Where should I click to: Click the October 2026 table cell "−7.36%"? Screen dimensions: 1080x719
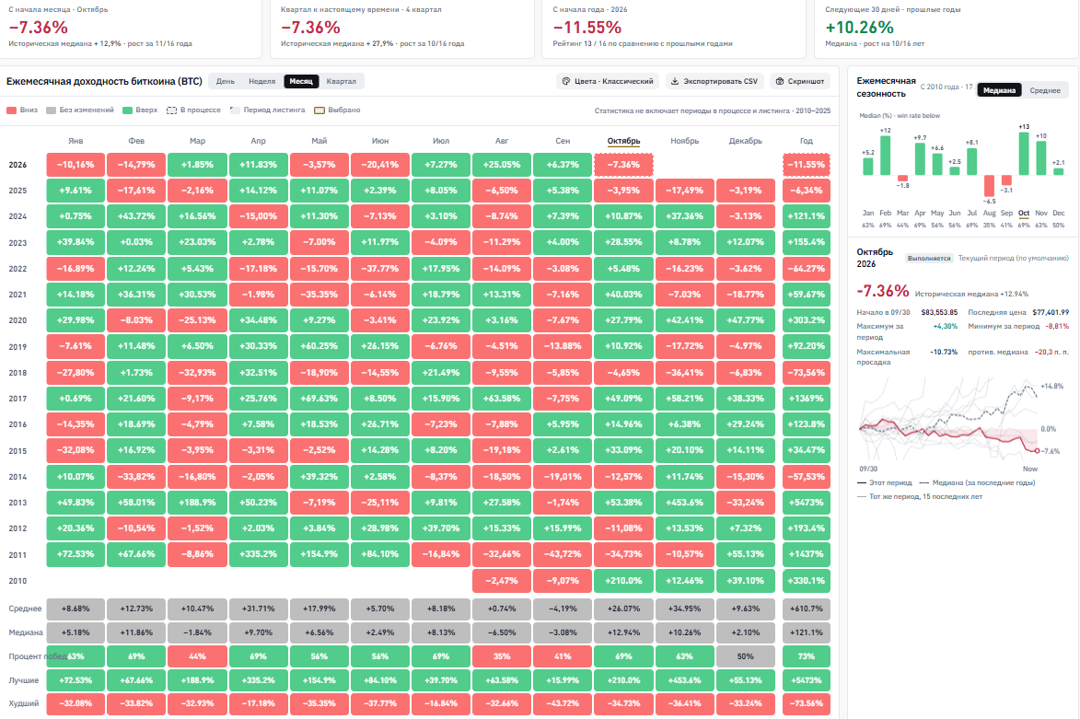[x=623, y=165]
